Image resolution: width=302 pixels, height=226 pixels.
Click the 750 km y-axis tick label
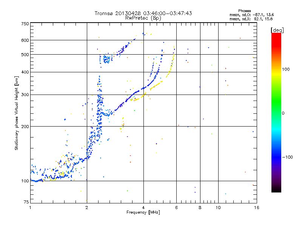point(25,24)
